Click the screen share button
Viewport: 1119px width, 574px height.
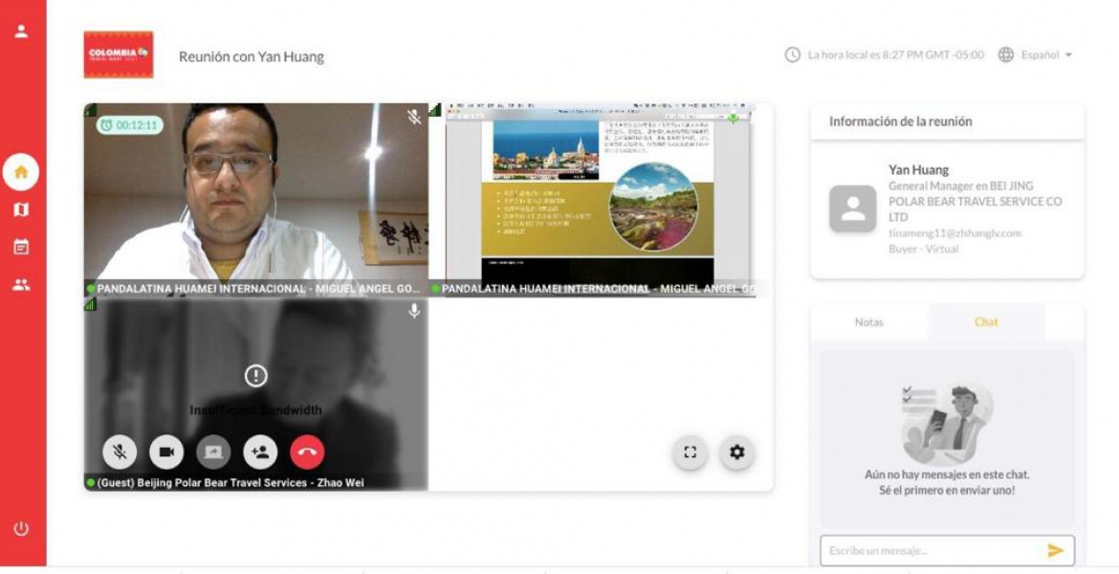pyautogui.click(x=213, y=452)
